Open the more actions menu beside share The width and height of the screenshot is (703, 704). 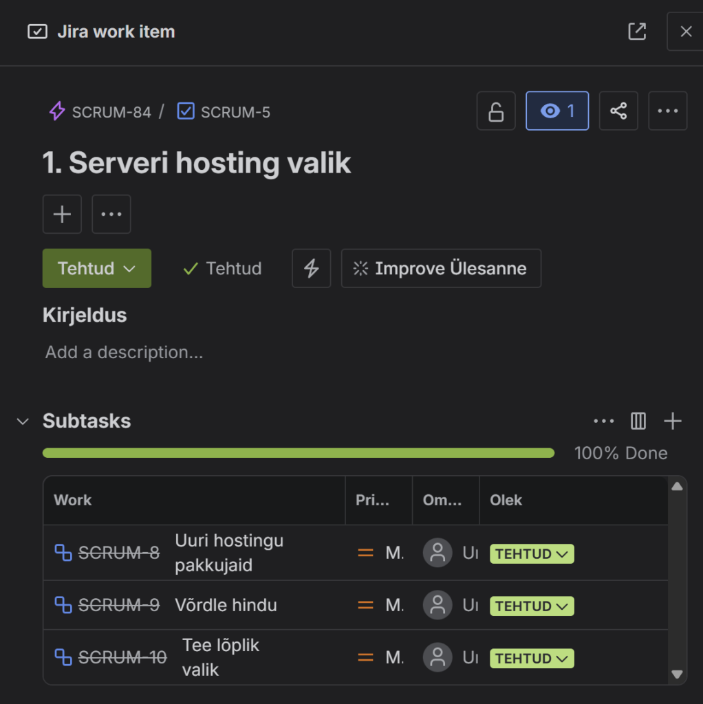coord(667,111)
